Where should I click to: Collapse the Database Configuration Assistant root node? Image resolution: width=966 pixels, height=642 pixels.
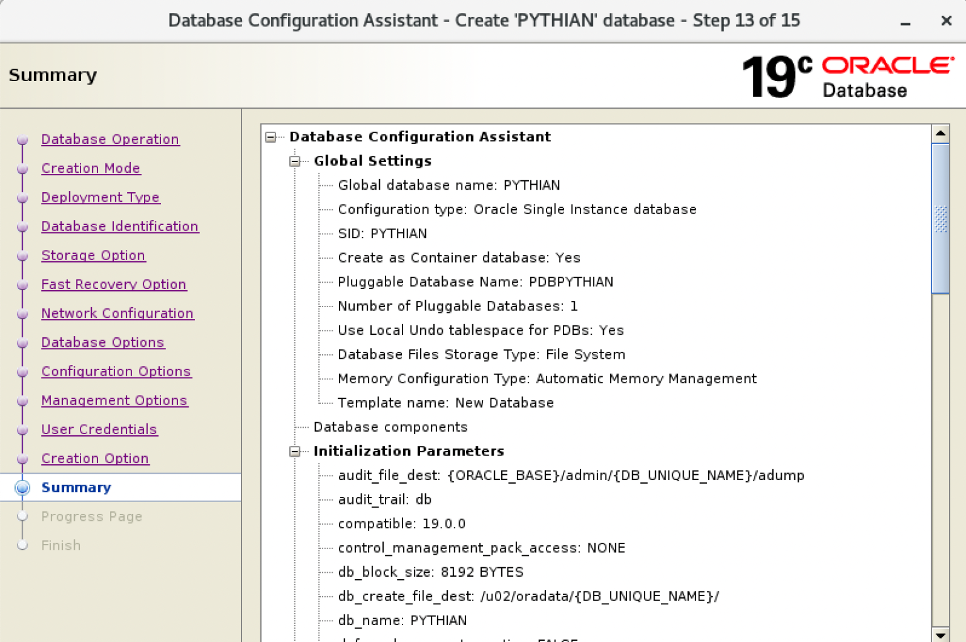271,137
